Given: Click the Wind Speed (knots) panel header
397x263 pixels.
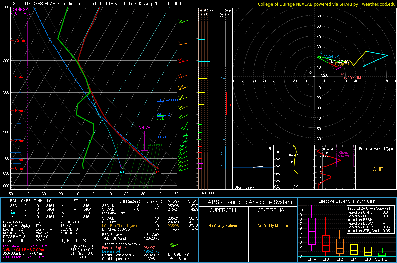Looking at the screenshot, I should (207, 12).
